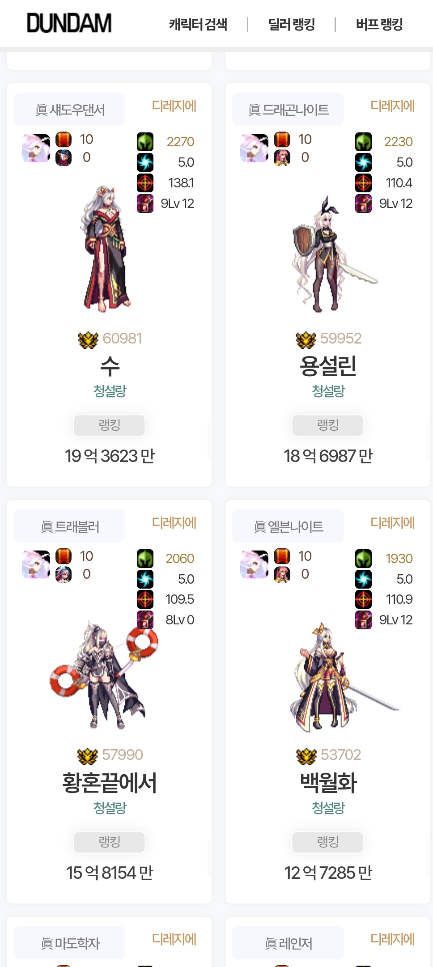Open the 청설랑 adventure name under 용설린
This screenshot has width=433, height=967.
pyautogui.click(x=328, y=391)
